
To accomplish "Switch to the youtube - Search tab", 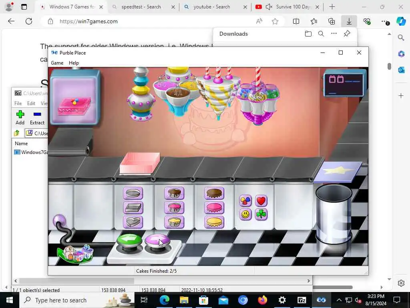I will coord(212,7).
